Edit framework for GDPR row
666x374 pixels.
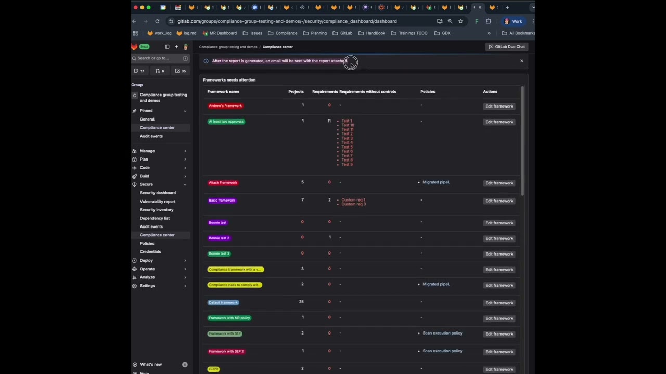pos(499,369)
